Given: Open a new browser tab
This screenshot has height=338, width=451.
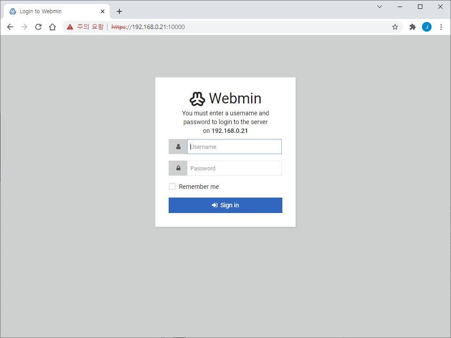Looking at the screenshot, I should (119, 11).
